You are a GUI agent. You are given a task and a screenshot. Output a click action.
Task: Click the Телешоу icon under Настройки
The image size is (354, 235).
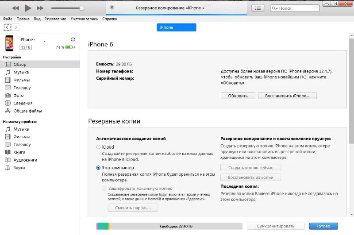[x=8, y=88]
